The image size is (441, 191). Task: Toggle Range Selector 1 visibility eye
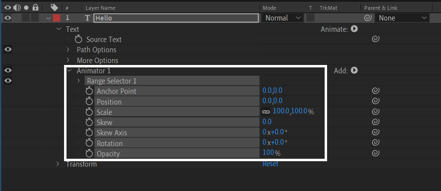click(8, 81)
